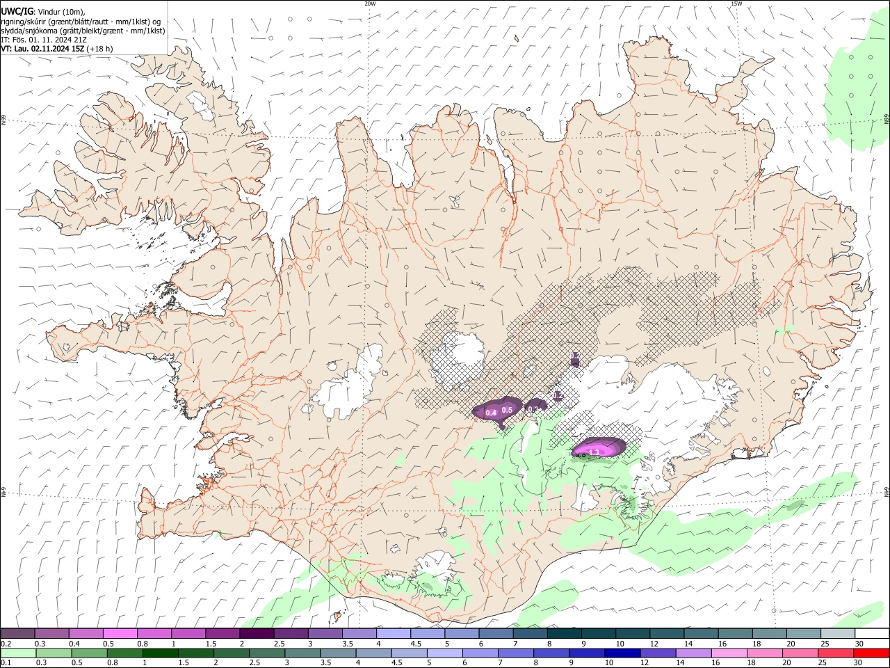The width and height of the screenshot is (890, 668).
Task: Select the darkest green swatch labeled 1
Action: [160, 653]
